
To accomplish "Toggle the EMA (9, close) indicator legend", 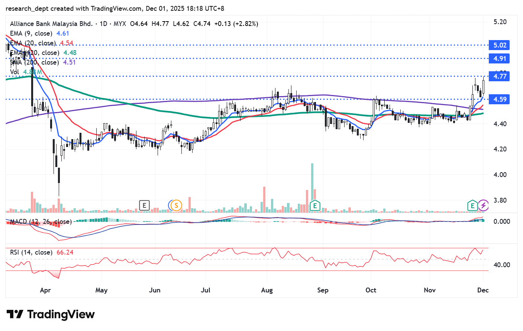I will [x=31, y=33].
